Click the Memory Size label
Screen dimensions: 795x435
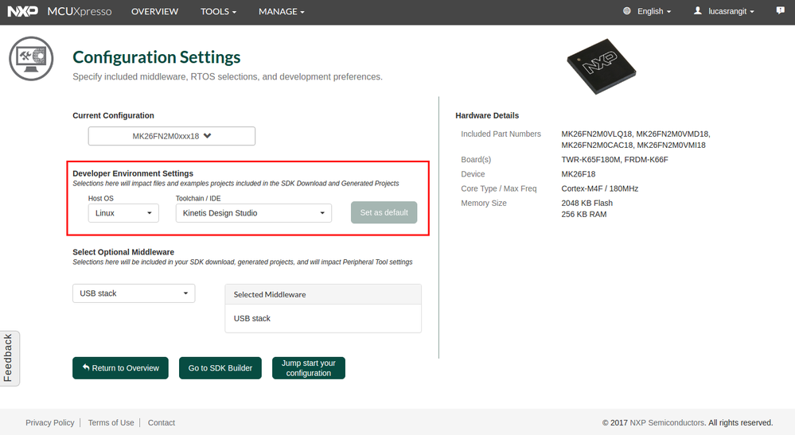484,203
